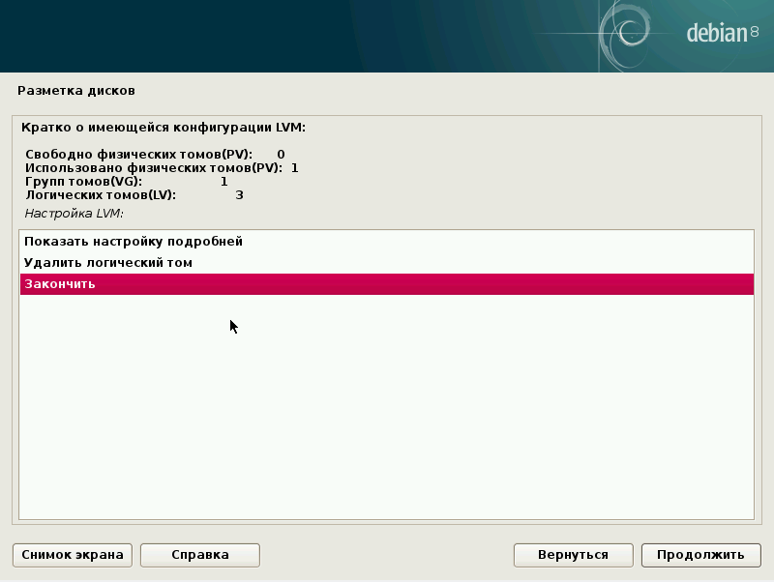Click the "Групп томов(VG)" label
Screen dimensions: 774x582
point(83,182)
